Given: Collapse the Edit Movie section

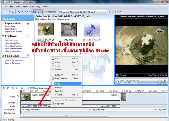Looking at the screenshot, I should (28, 36).
